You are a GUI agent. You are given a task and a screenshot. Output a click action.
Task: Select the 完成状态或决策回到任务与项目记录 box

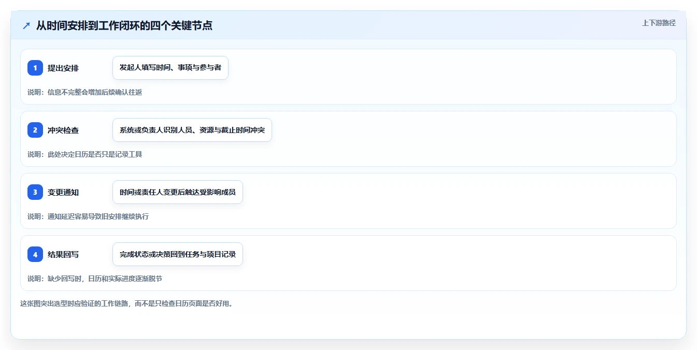click(x=178, y=254)
